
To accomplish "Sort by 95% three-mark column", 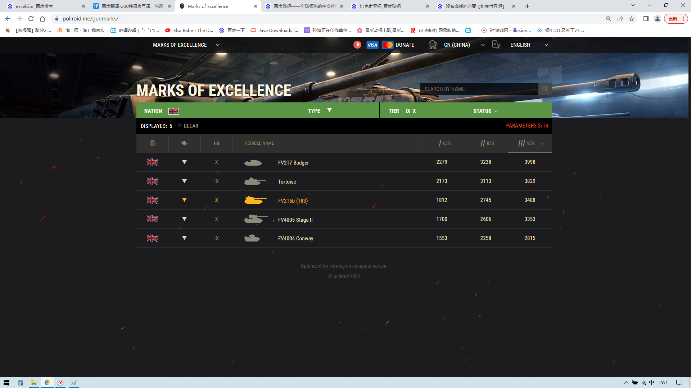I will point(530,143).
